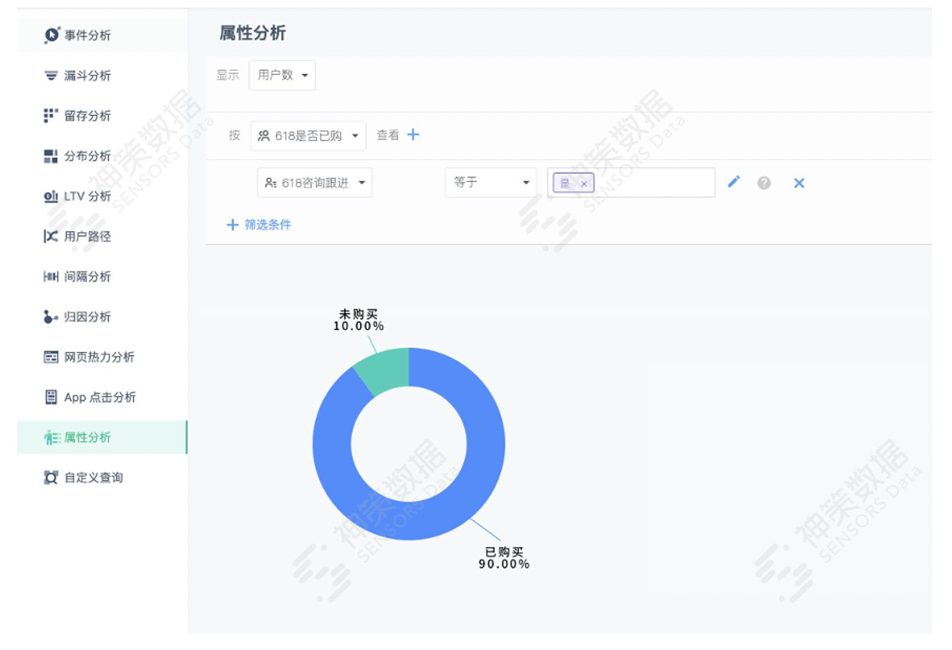Image resolution: width=952 pixels, height=650 pixels.
Task: Remove the filter row with the X icon
Action: (799, 183)
